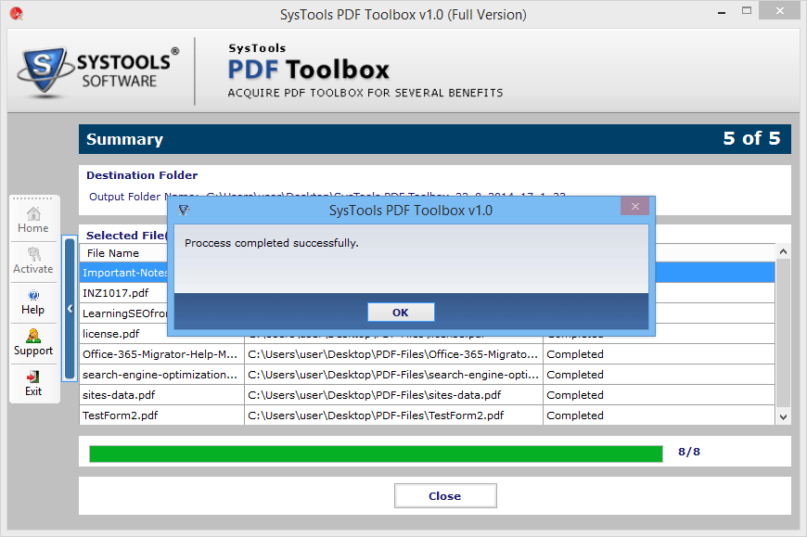Viewport: 807px width, 537px height.
Task: Click the Close button below the progress bar
Action: click(x=445, y=496)
